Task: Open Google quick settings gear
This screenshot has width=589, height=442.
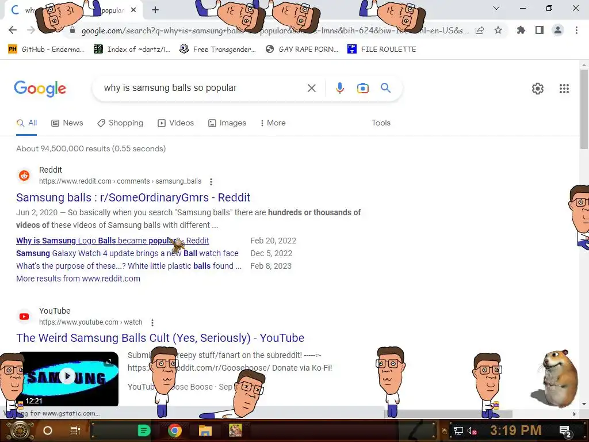Action: pos(538,89)
